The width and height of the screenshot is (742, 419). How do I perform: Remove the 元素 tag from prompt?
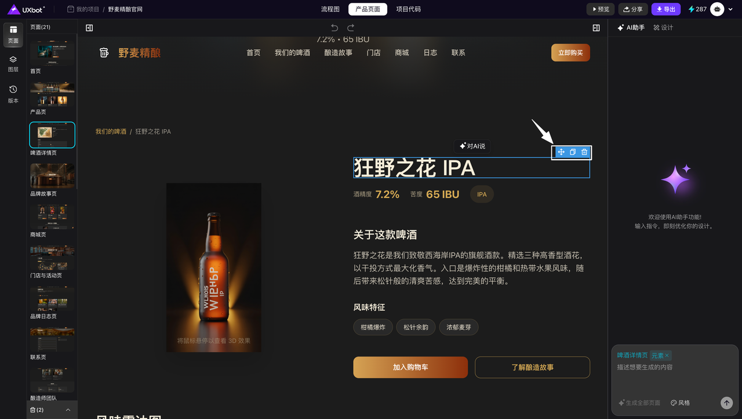[x=667, y=355]
